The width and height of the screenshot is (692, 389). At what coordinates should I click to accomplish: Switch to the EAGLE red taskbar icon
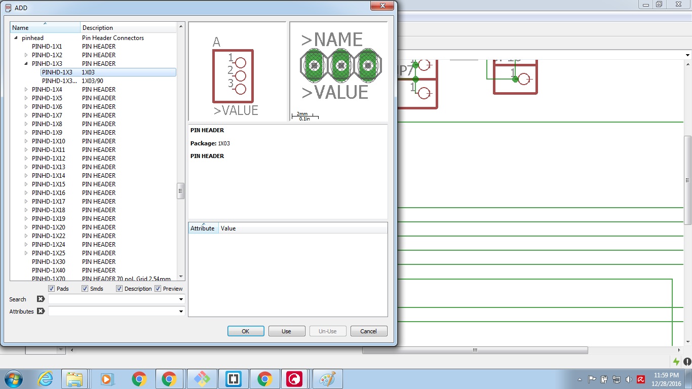(x=294, y=379)
